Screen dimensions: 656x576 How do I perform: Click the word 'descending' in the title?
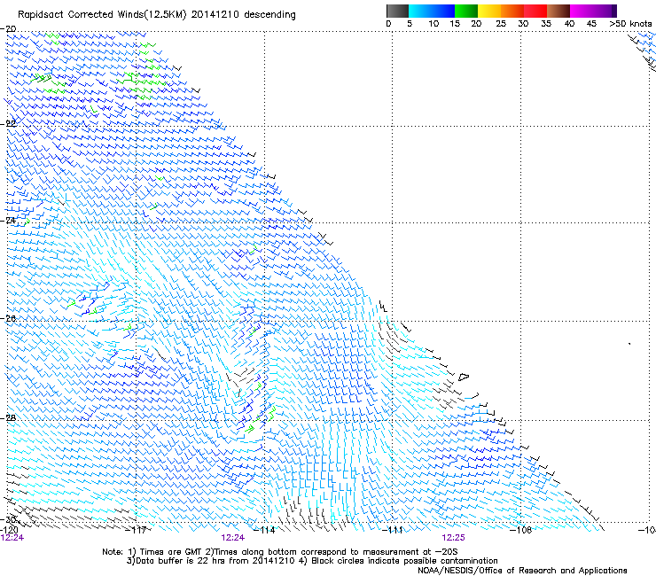(x=269, y=15)
